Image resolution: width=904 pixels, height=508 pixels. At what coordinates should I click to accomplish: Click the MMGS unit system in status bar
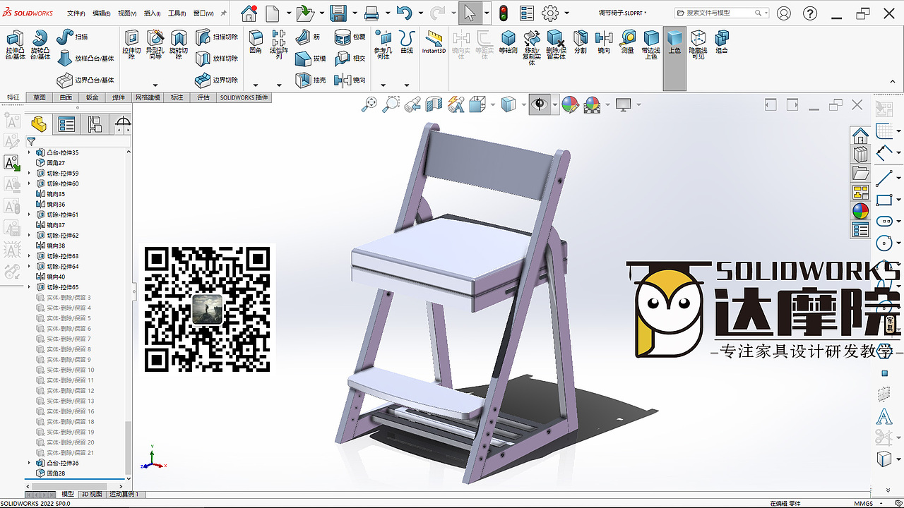click(864, 503)
